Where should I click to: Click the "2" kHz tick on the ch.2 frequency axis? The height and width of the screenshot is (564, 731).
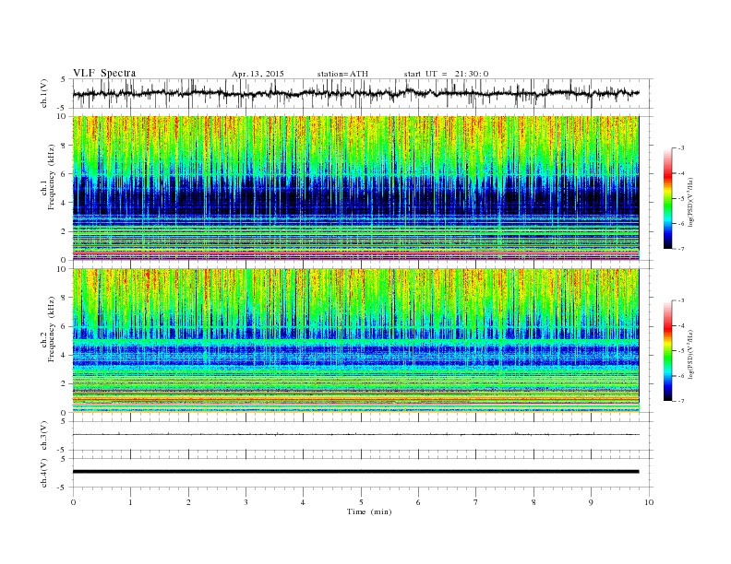coord(65,384)
